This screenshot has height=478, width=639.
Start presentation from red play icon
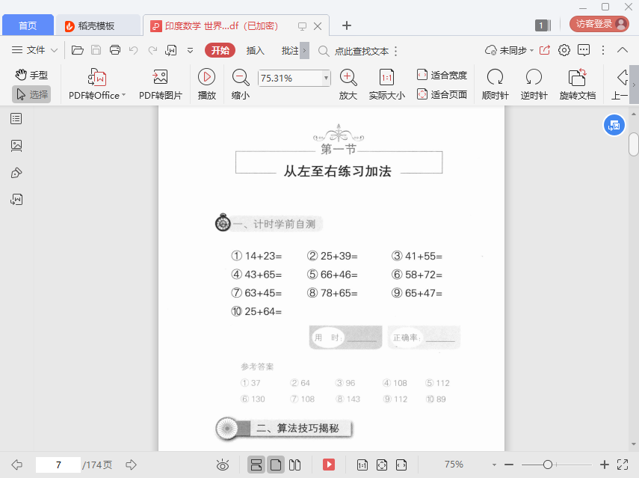328,465
